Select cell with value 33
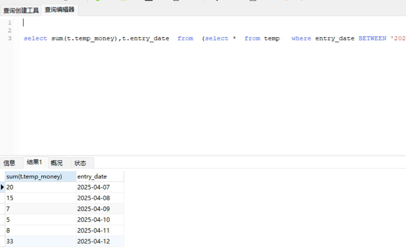The height and width of the screenshot is (248, 406). (41, 241)
